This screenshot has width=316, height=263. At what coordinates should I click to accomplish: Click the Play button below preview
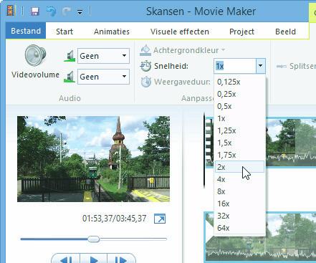94,259
